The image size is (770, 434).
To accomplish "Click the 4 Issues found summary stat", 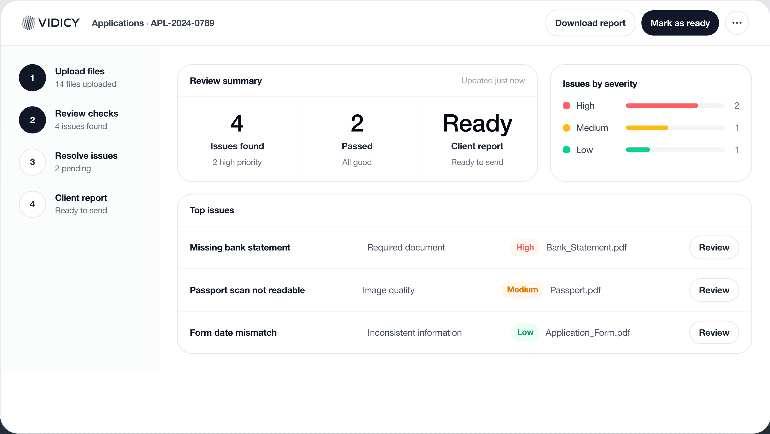I will tap(237, 139).
